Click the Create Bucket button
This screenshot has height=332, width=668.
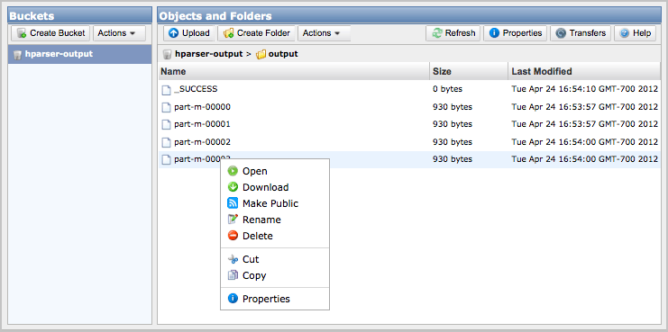[50, 33]
